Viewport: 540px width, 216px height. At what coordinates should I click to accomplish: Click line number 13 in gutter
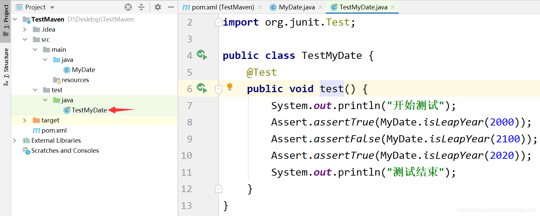pyautogui.click(x=187, y=206)
